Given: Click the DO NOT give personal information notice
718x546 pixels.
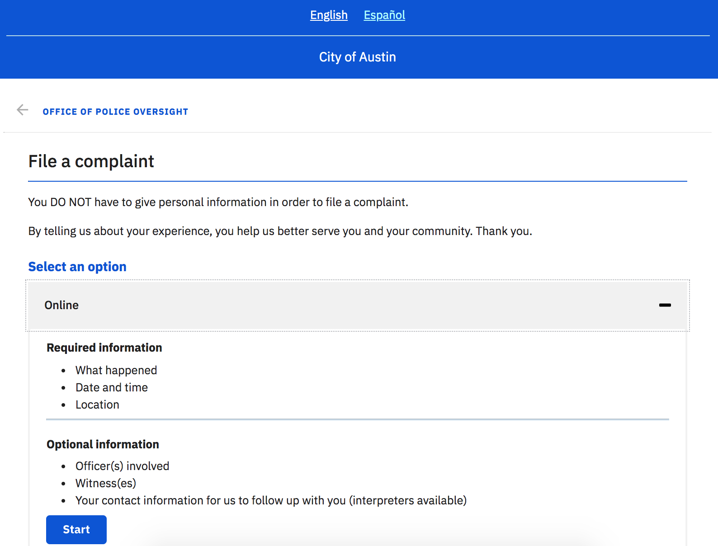Looking at the screenshot, I should point(218,202).
